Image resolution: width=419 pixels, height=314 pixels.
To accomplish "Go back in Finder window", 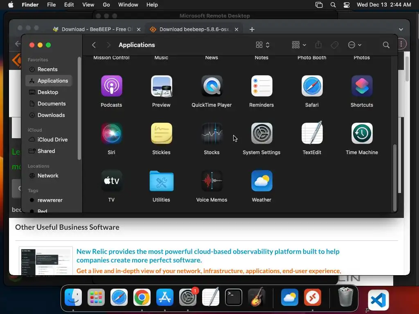I will pyautogui.click(x=94, y=45).
